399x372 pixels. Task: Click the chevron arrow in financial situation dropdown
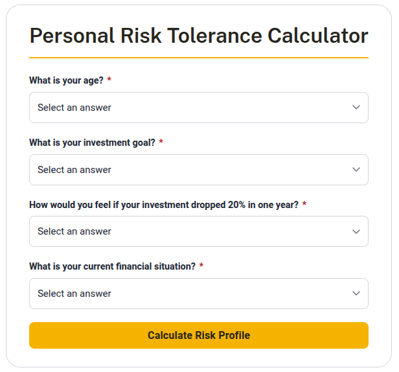pos(356,294)
